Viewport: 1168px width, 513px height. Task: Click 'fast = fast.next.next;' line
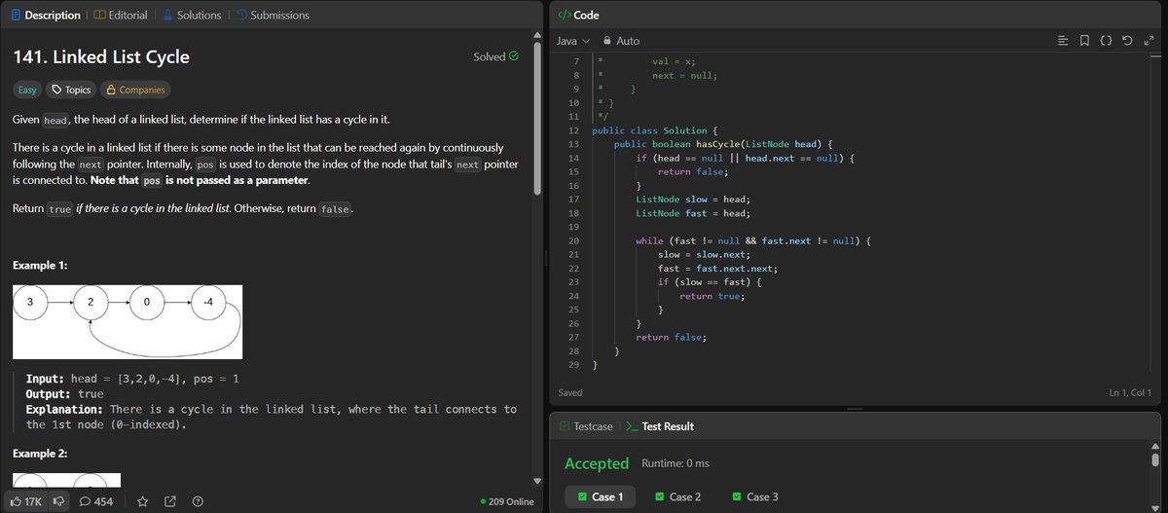pyautogui.click(x=718, y=269)
